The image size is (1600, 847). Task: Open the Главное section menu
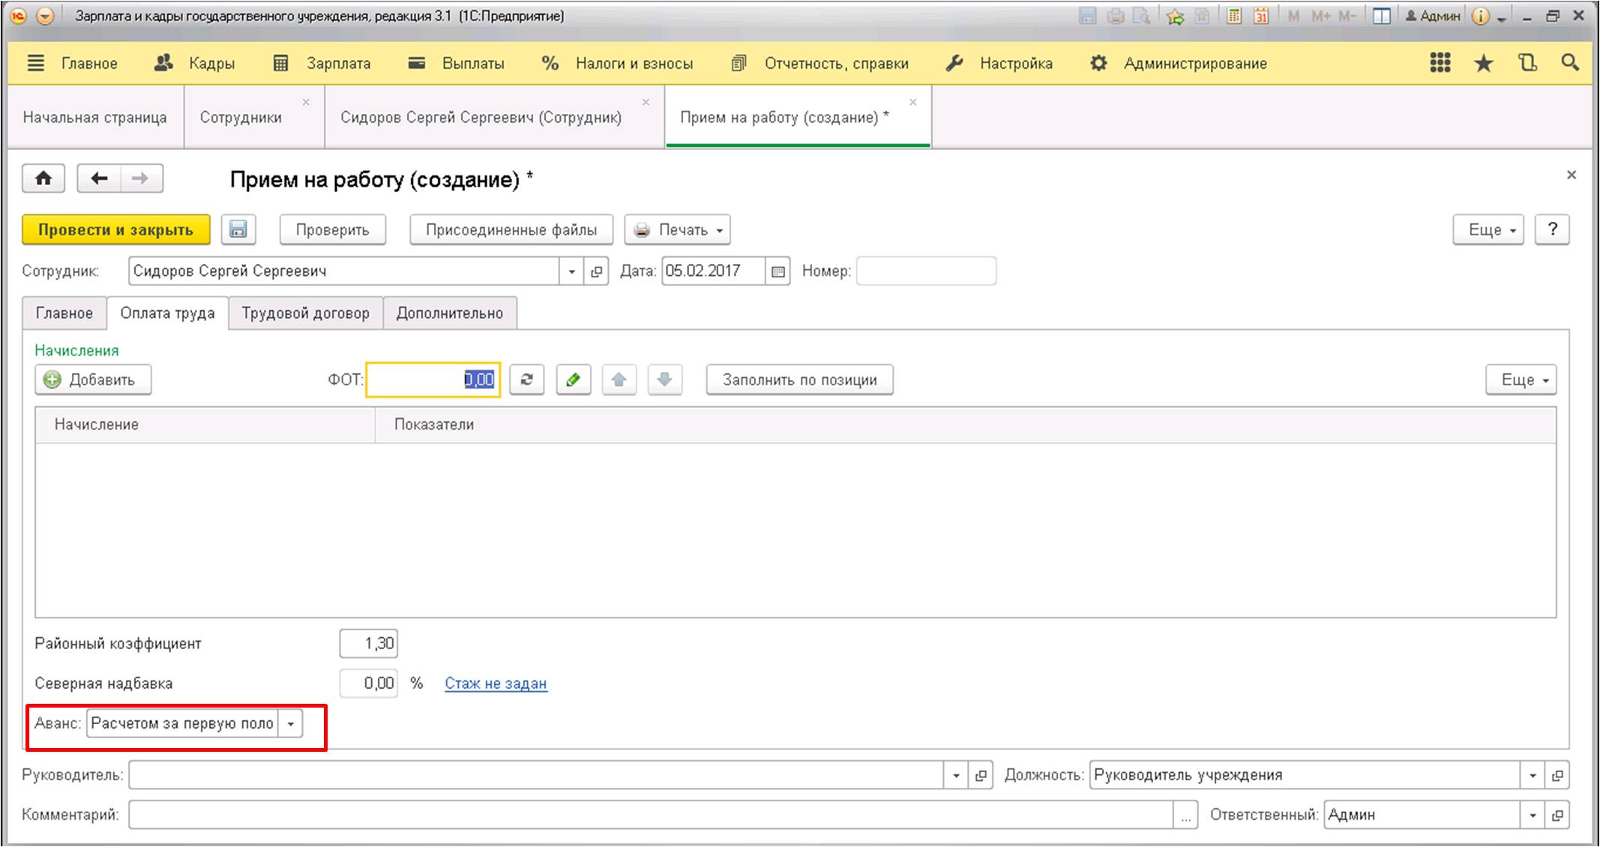73,64
